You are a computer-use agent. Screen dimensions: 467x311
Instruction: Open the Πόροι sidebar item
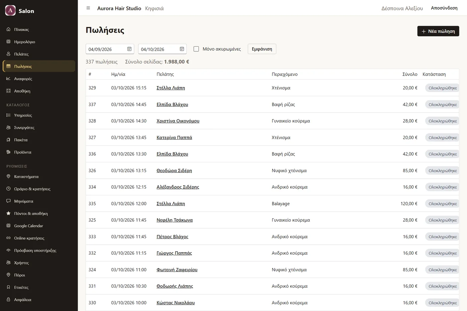[39, 275]
